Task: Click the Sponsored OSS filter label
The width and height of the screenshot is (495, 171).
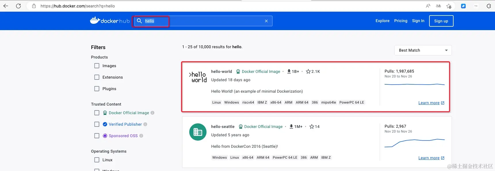Action: click(x=123, y=136)
